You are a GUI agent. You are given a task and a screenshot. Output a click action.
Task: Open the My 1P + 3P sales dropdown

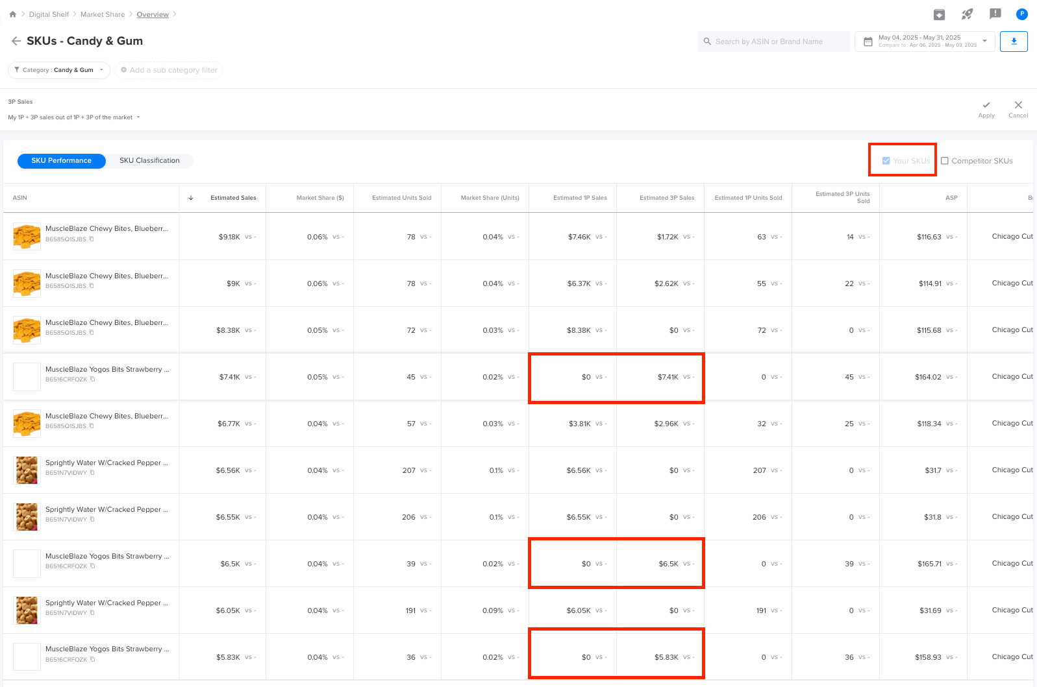click(74, 117)
